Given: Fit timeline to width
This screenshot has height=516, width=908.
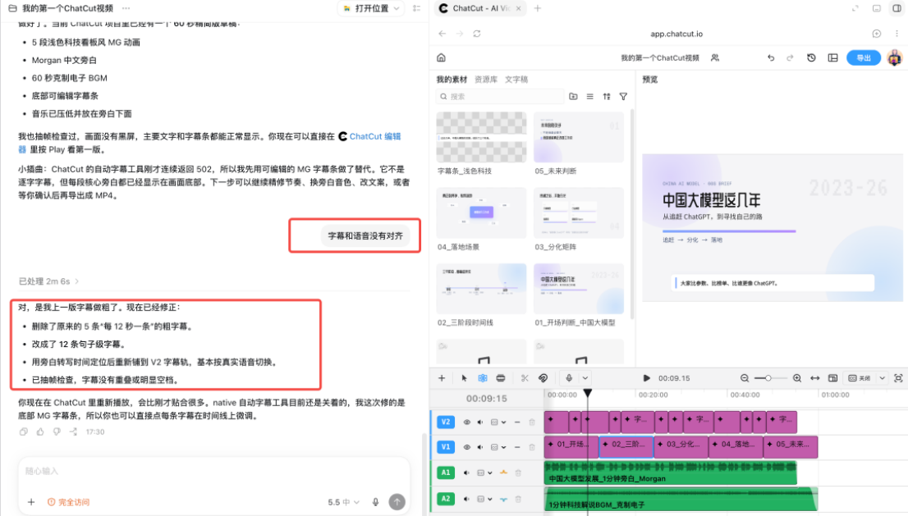Looking at the screenshot, I should click(814, 378).
